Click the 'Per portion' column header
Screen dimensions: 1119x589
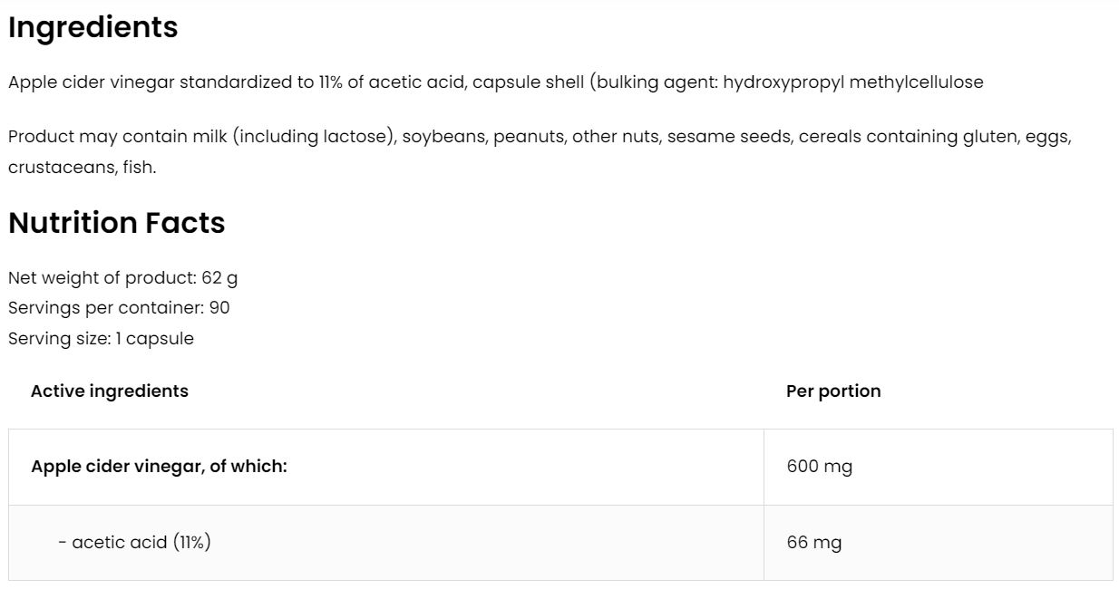[x=833, y=391]
